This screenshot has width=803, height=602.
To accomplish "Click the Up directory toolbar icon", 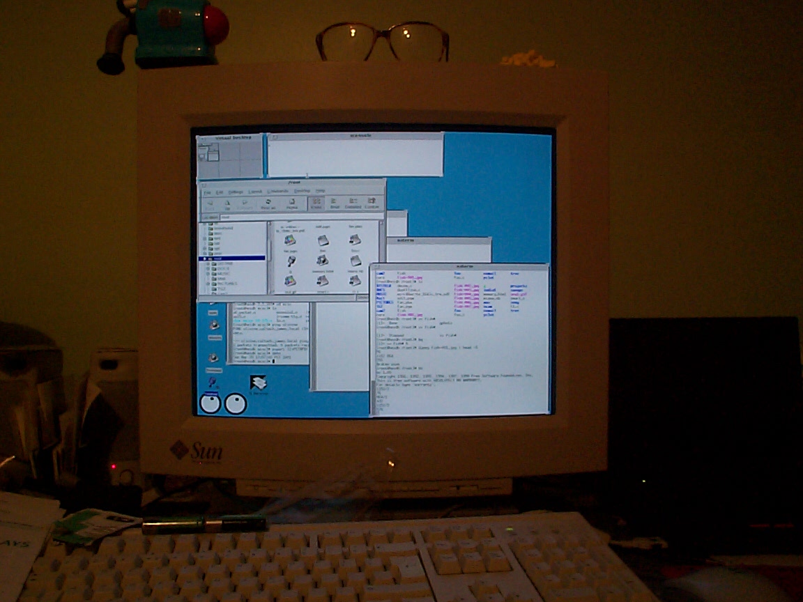I will (227, 203).
